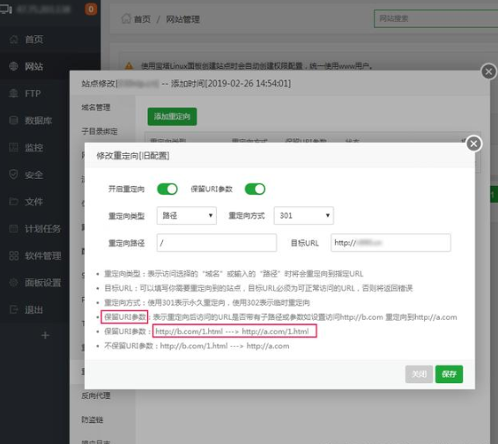The height and width of the screenshot is (444, 498).
Task: Toggle the 保留URI参数 switch
Action: coord(255,189)
